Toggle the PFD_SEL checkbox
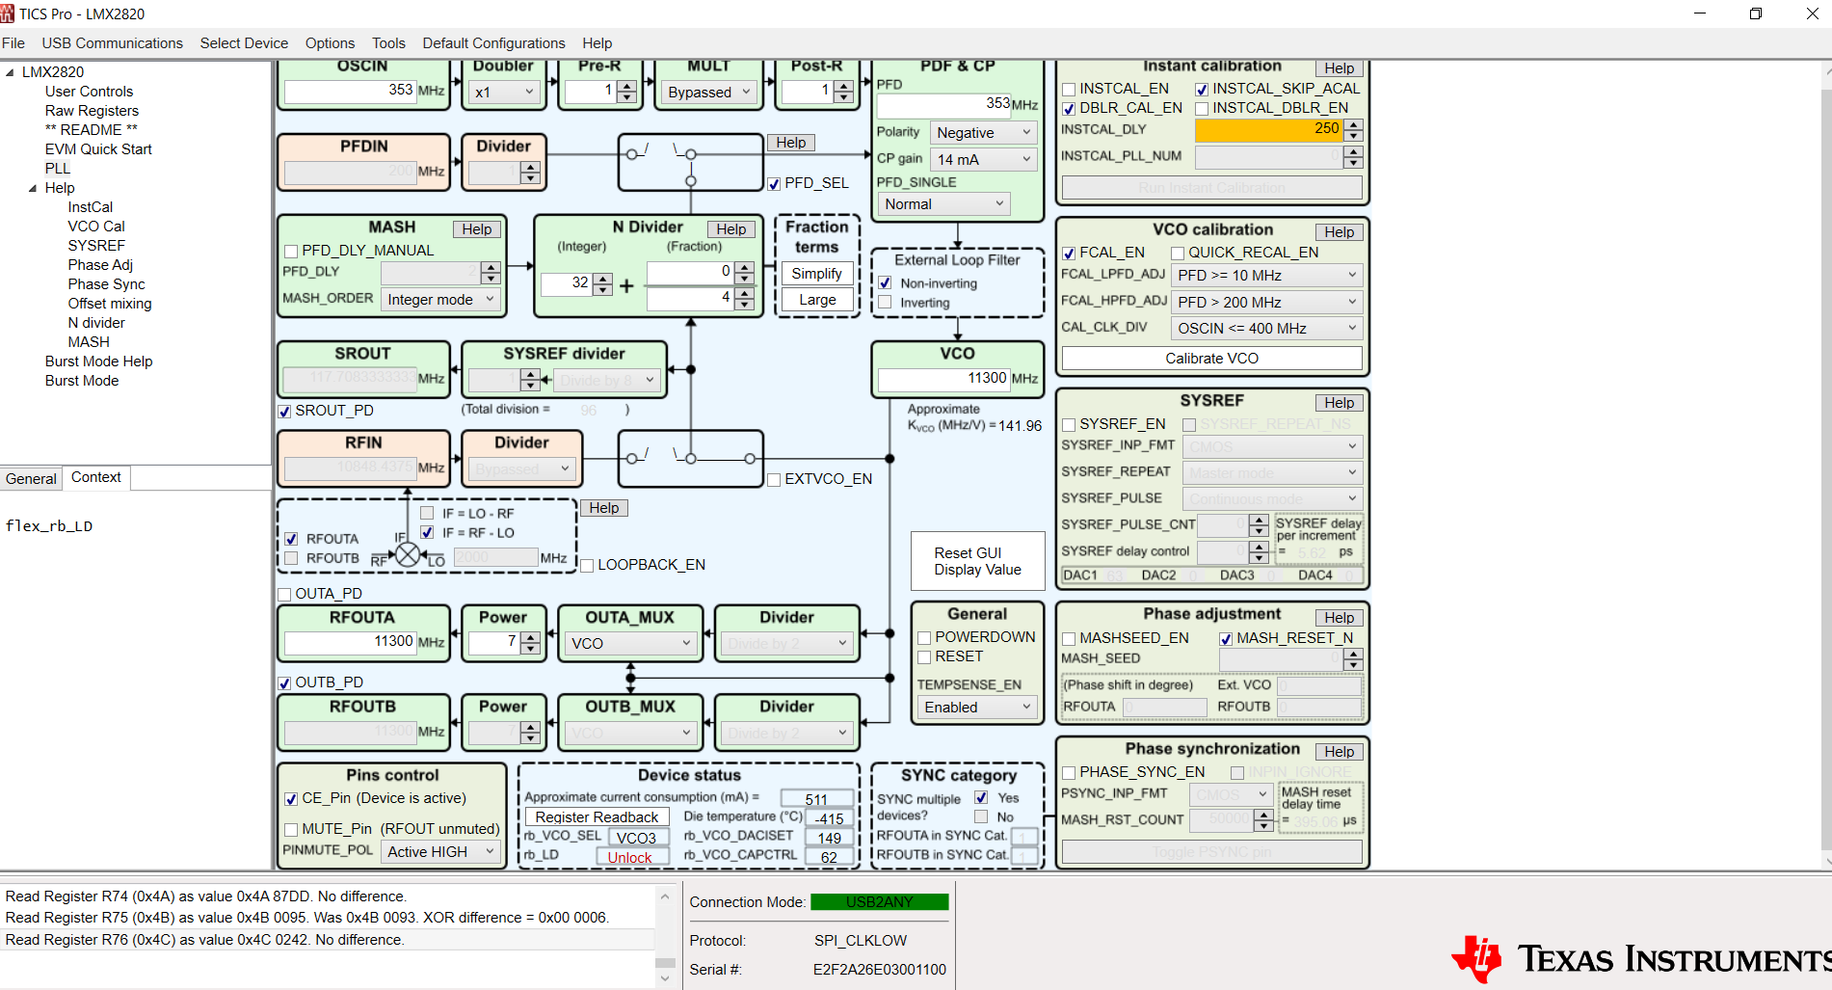This screenshot has width=1832, height=990. [774, 183]
